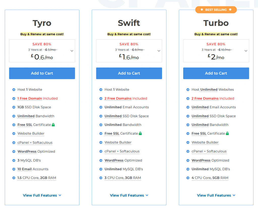This screenshot has height=209, width=258.
Task: Click arrow bullet beside Turbo's 2 Free Domains
Action: pos(188,98)
